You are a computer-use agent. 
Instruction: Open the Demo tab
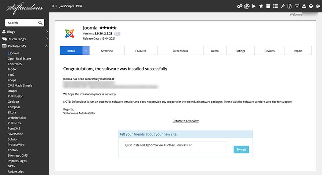point(215,51)
